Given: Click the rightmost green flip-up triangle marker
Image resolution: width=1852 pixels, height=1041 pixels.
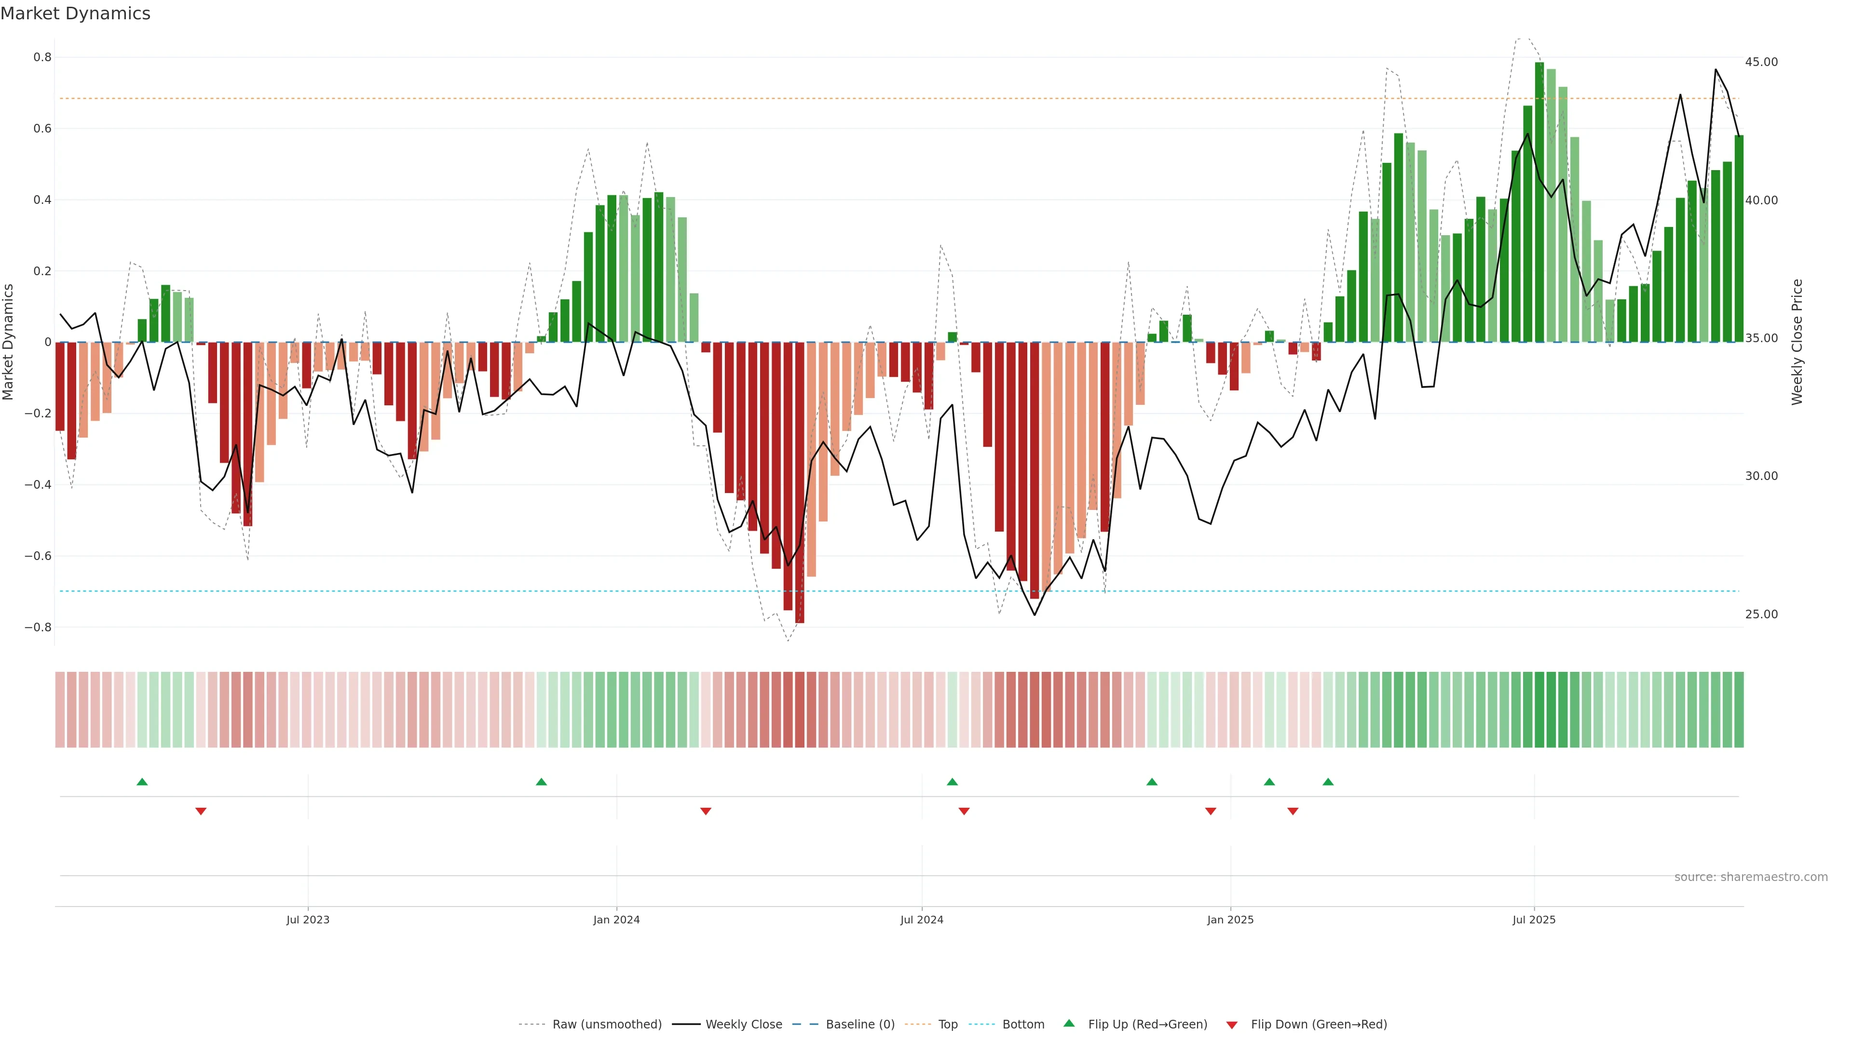Looking at the screenshot, I should click(1328, 782).
